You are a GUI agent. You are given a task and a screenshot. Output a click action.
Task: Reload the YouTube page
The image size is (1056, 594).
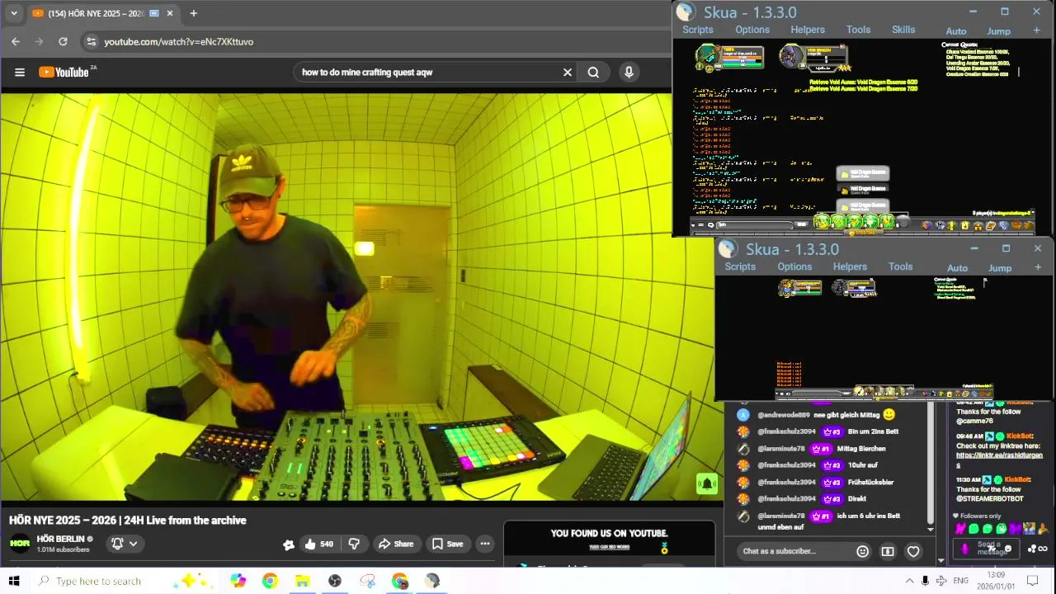(63, 41)
